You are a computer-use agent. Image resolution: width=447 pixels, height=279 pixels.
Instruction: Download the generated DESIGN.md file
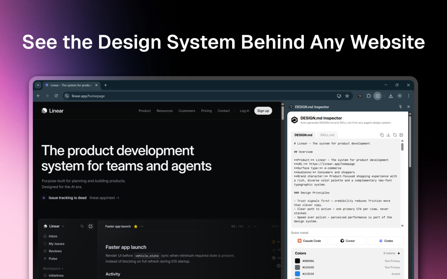(x=388, y=135)
